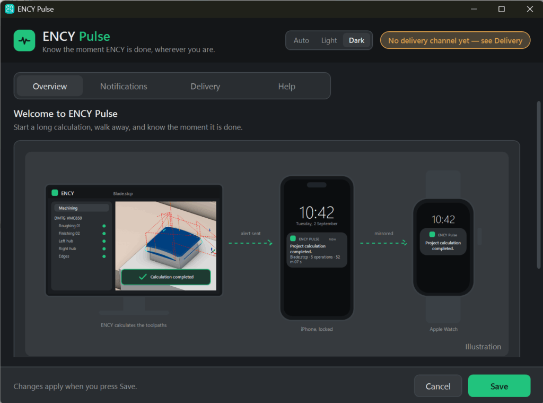This screenshot has height=403, width=543.
Task: Click the green Save button
Action: [x=499, y=386]
